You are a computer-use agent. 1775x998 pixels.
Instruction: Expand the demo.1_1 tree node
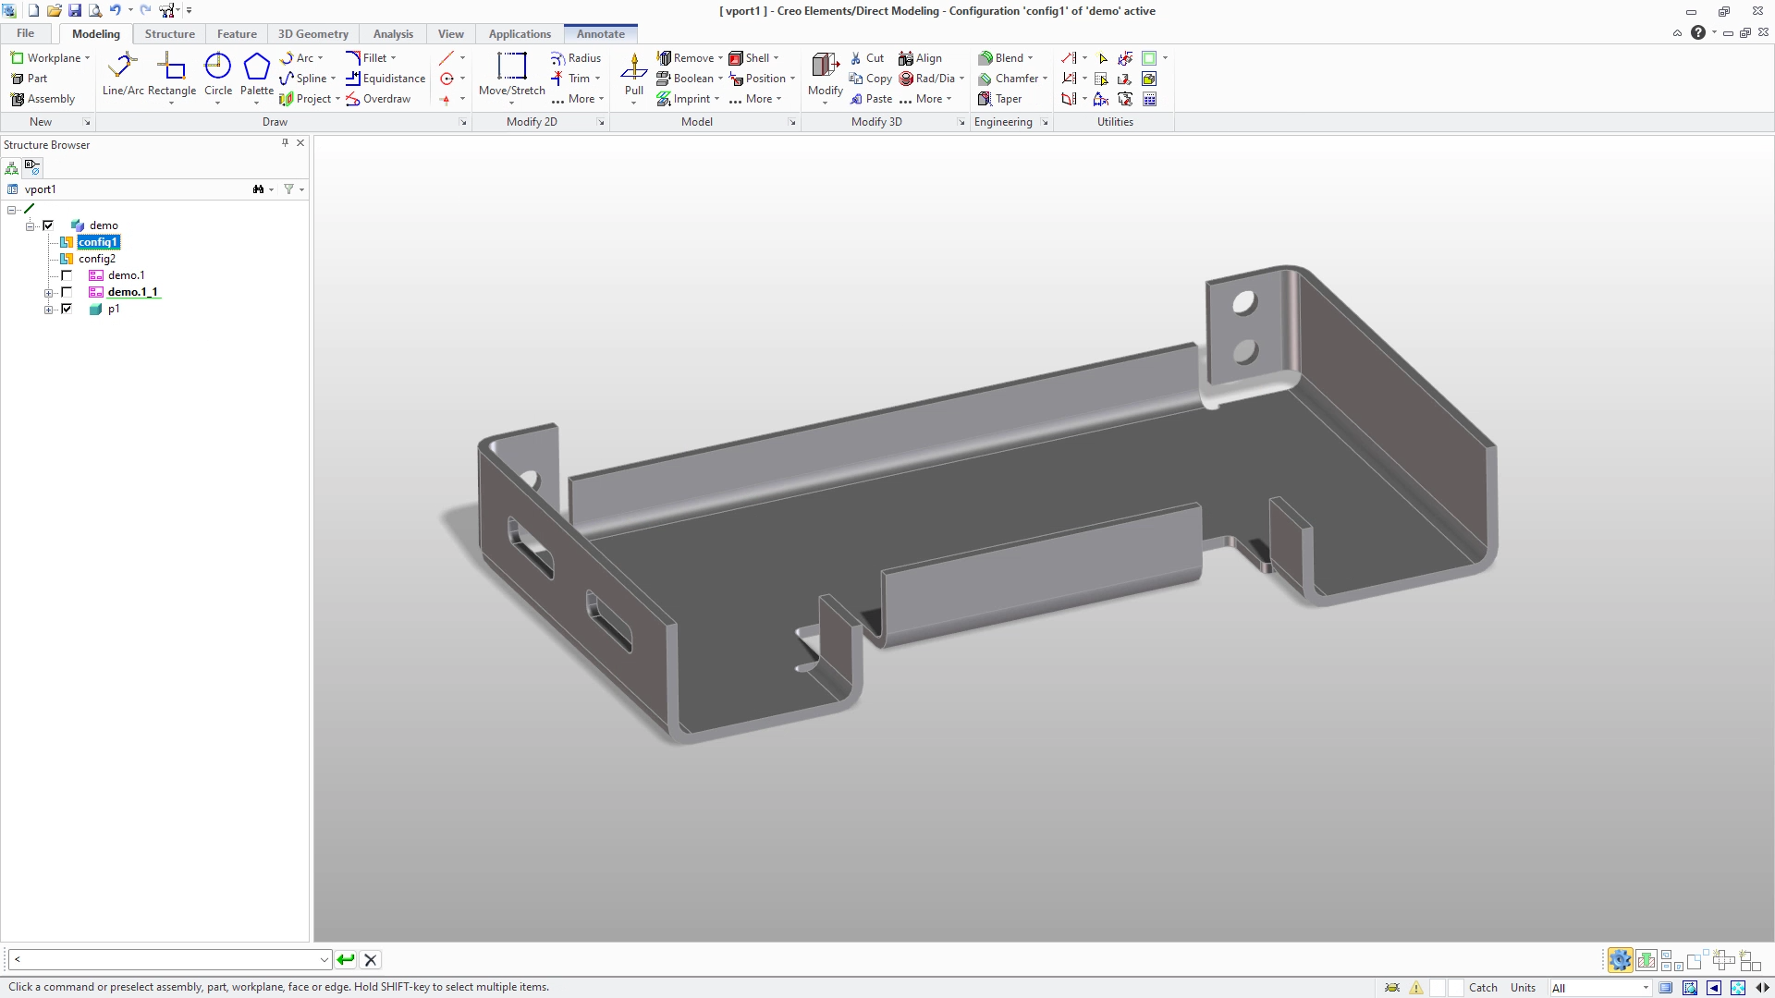click(x=48, y=293)
